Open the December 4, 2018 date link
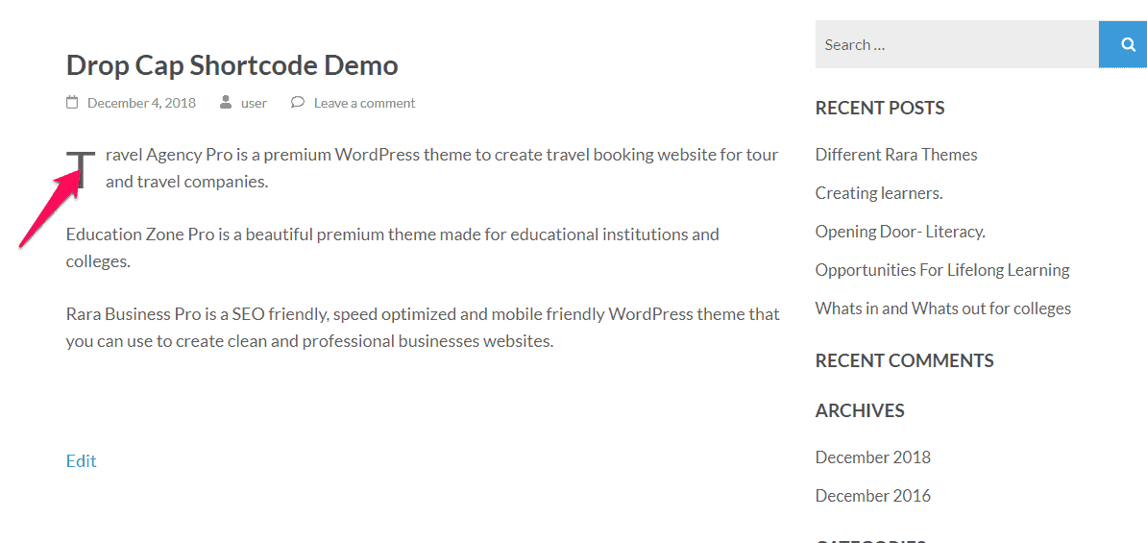The image size is (1147, 543). (141, 103)
